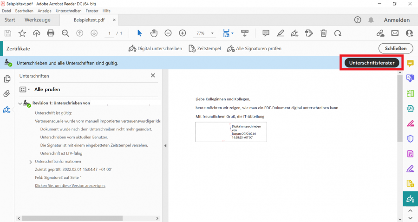Screen dimensions: 418x222
Task: Click Digital unterschreiben in certificates bar
Action: pyautogui.click(x=155, y=48)
